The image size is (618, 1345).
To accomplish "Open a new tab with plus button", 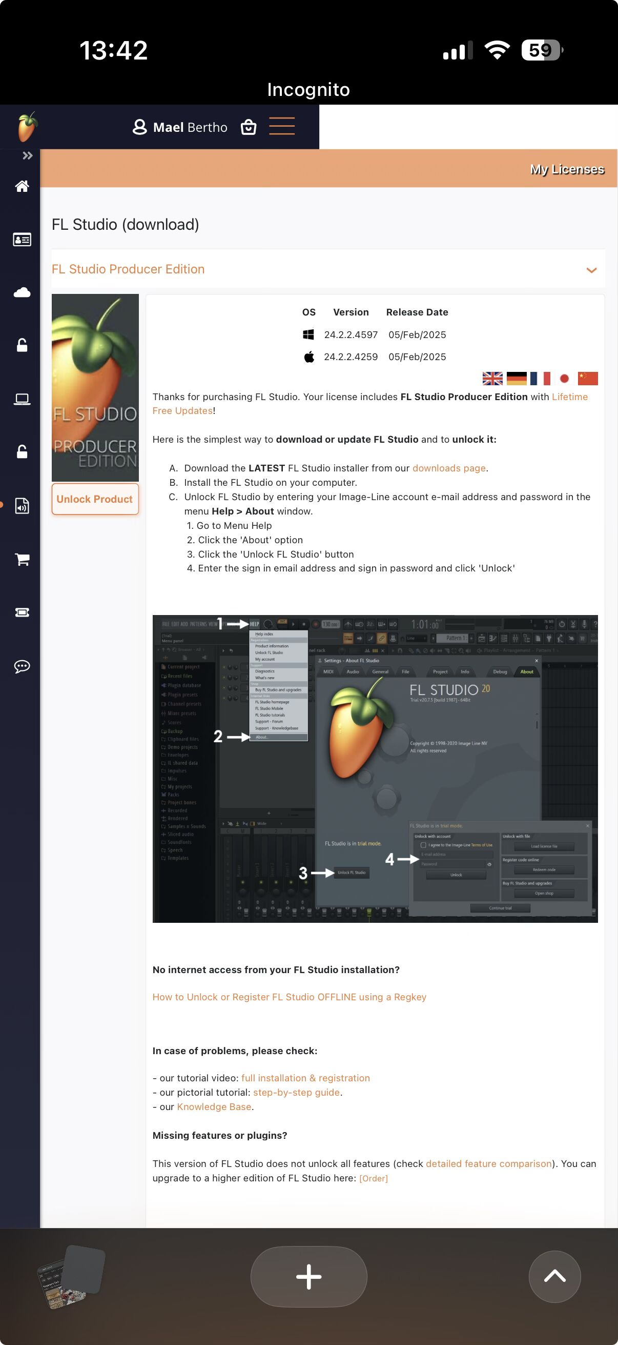I will point(308,1277).
